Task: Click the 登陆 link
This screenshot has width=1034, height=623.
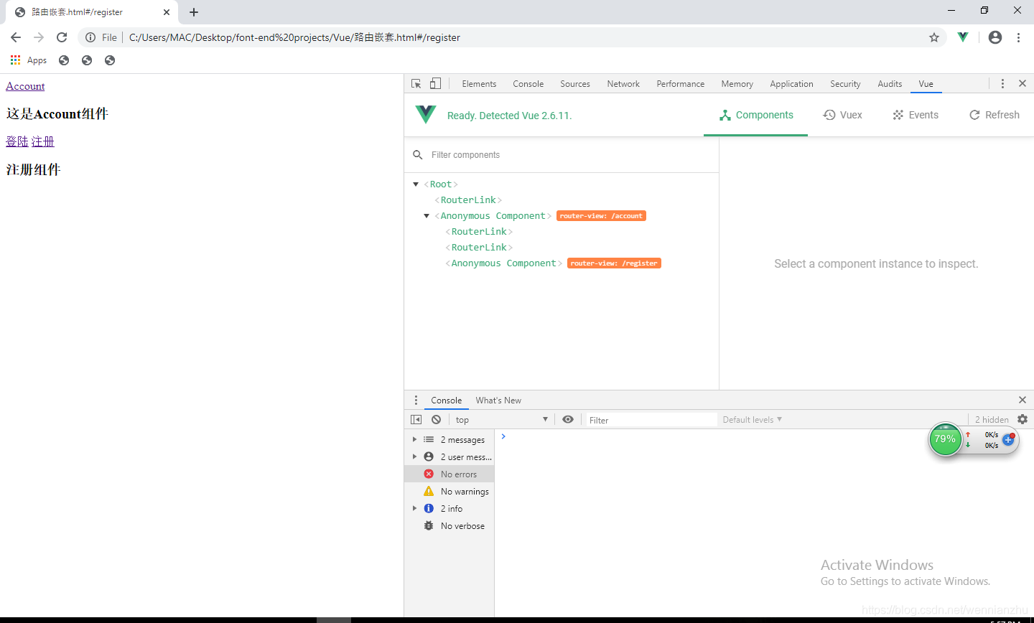Action: (17, 141)
